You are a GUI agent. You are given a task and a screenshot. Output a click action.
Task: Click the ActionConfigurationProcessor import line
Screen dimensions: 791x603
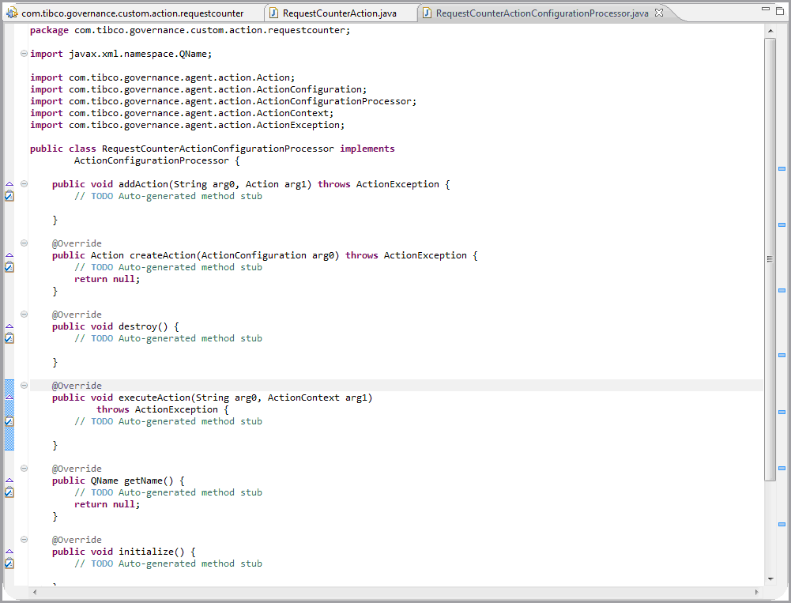223,101
